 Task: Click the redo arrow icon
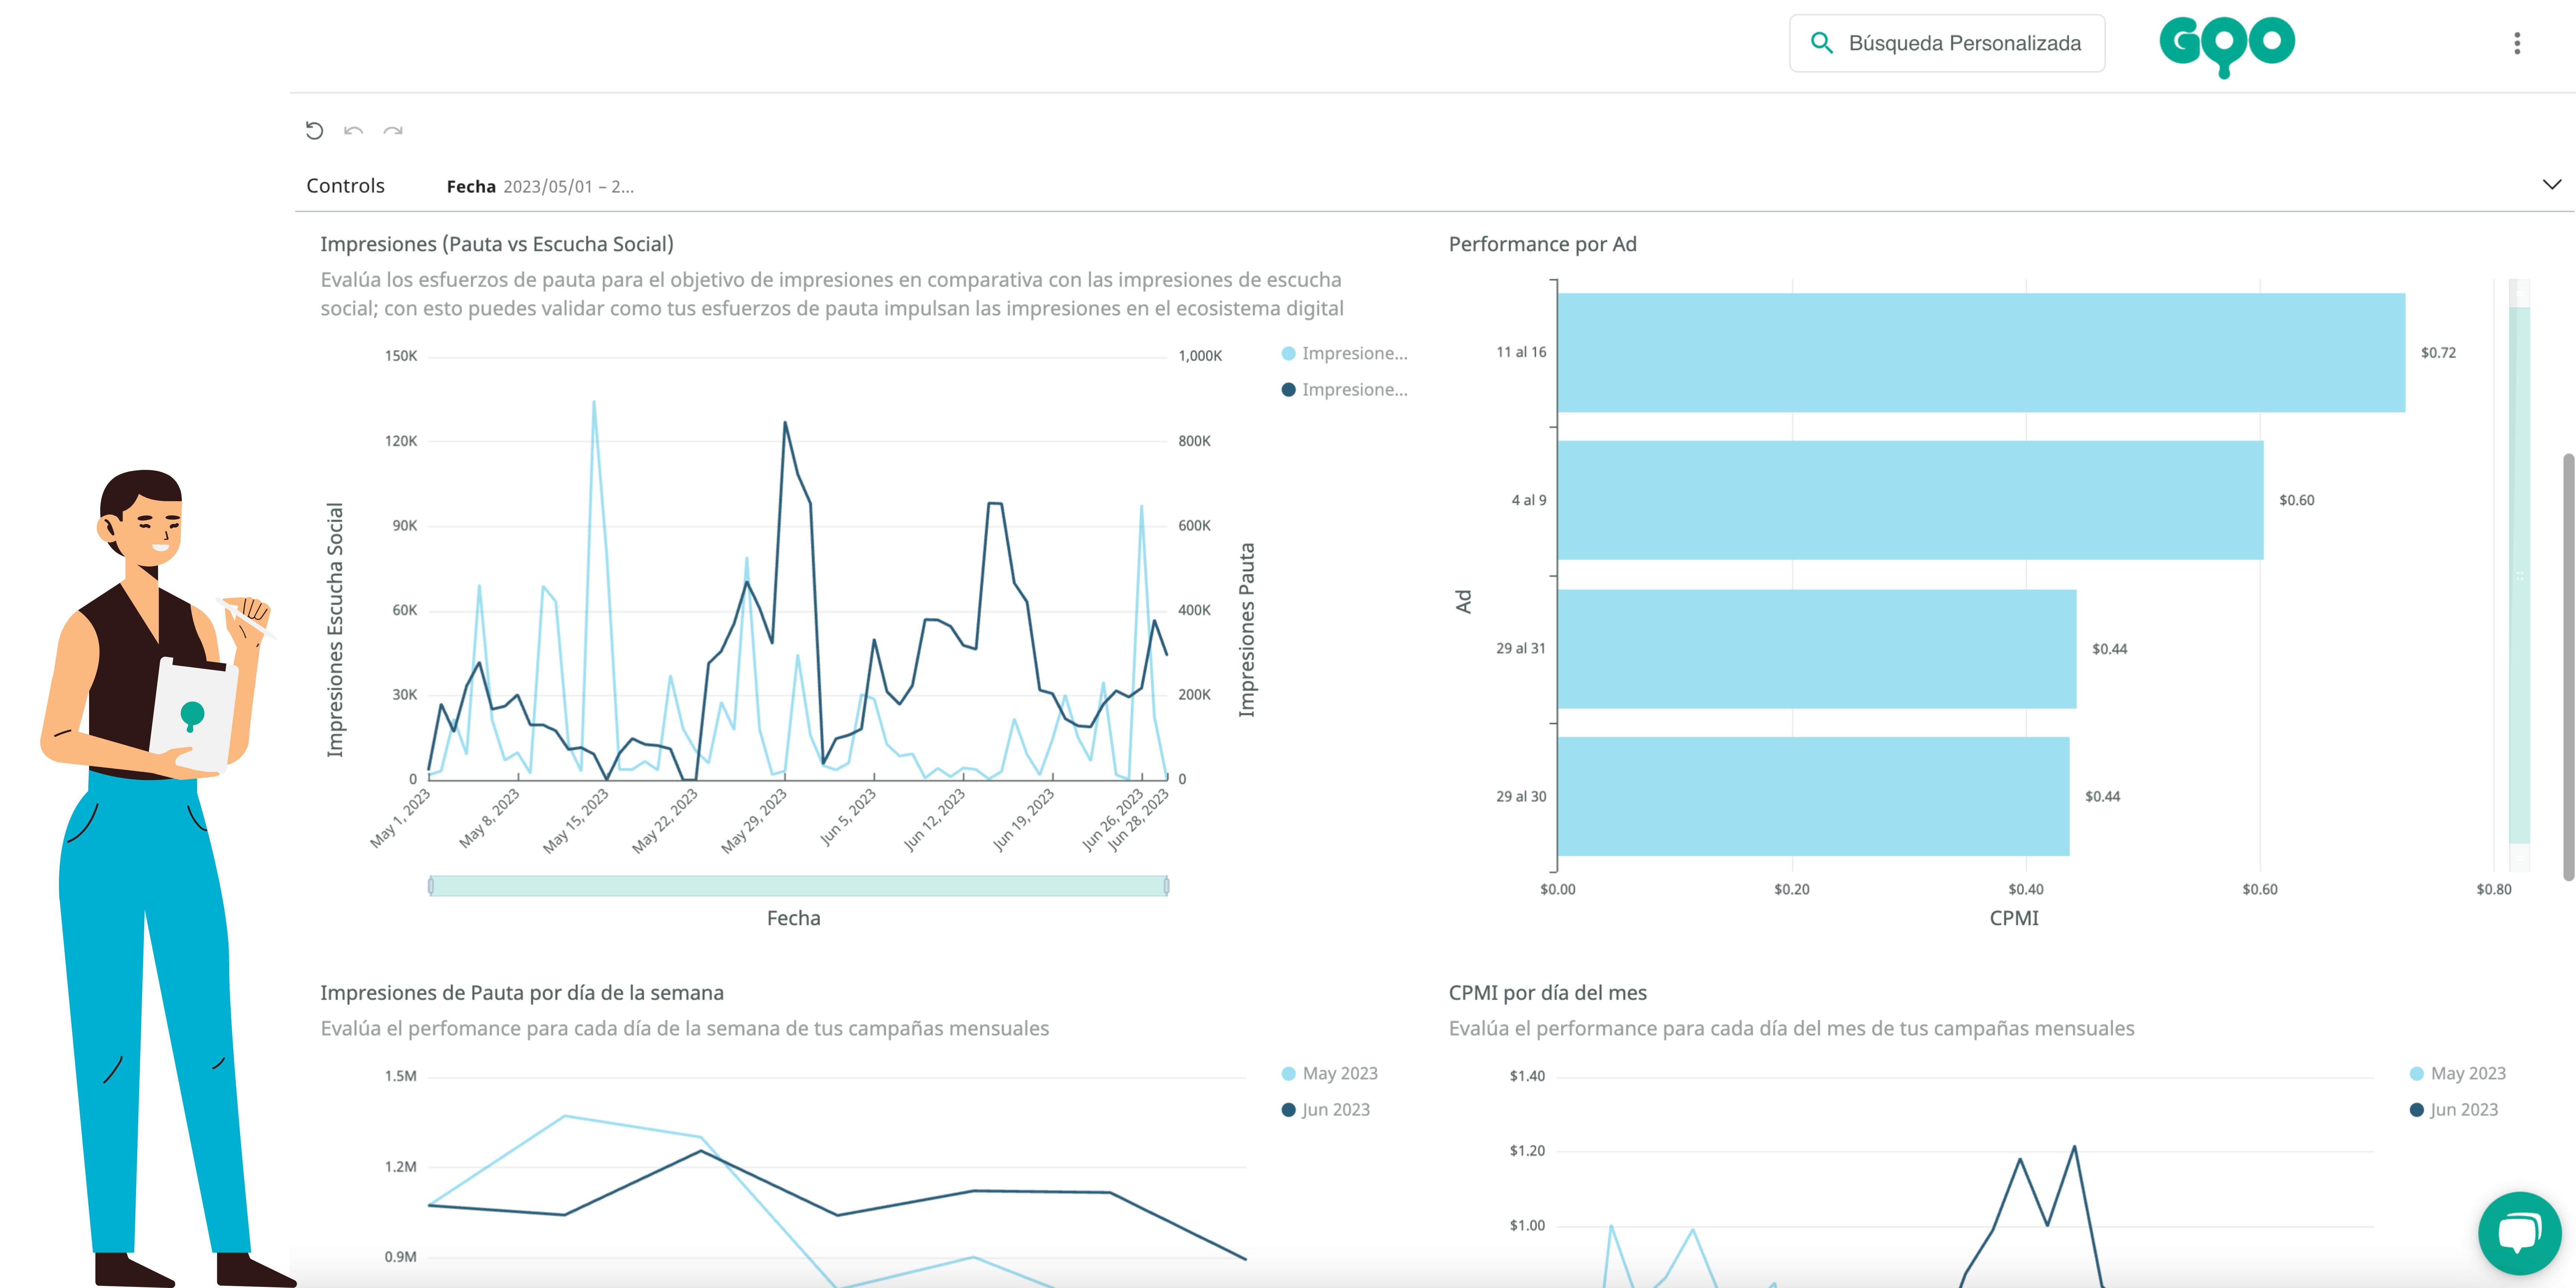393,131
